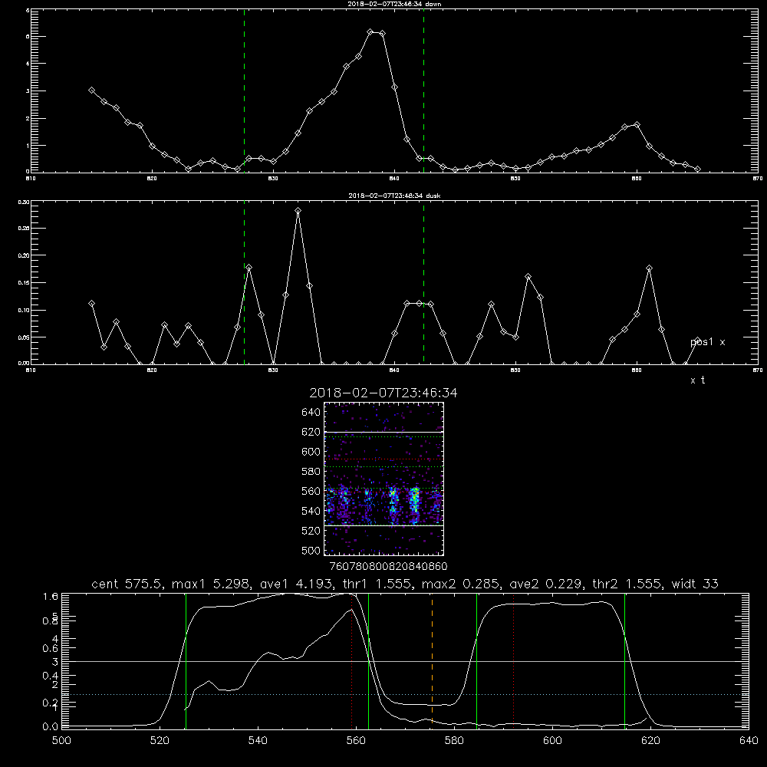Click the dawn plot title text
This screenshot has width=767, height=767.
coord(394,4)
